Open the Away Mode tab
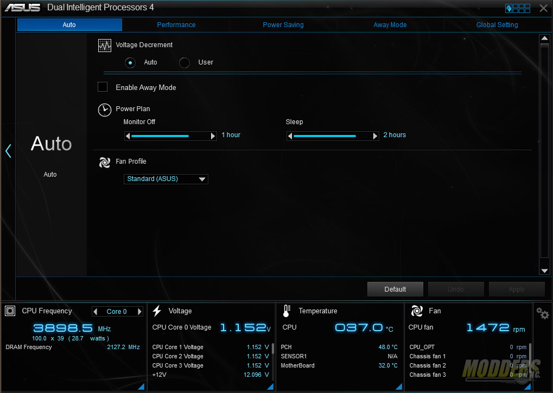This screenshot has width=553, height=393. coord(390,24)
